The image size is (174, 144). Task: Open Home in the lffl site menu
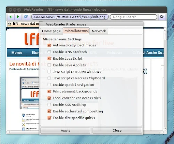tap(17, 53)
